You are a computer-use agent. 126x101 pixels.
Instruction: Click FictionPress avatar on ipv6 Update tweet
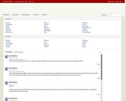[6, 83]
